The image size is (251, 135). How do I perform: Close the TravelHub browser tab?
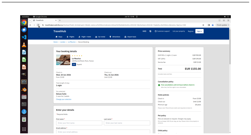coord(56,20)
